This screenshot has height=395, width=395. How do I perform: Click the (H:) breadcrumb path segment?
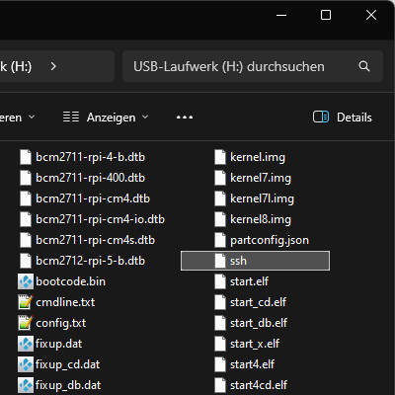pos(16,66)
